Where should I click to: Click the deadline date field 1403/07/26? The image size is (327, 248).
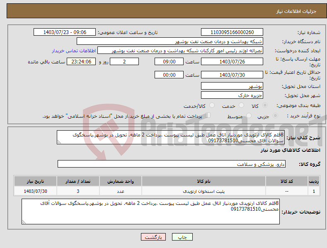[232, 61]
